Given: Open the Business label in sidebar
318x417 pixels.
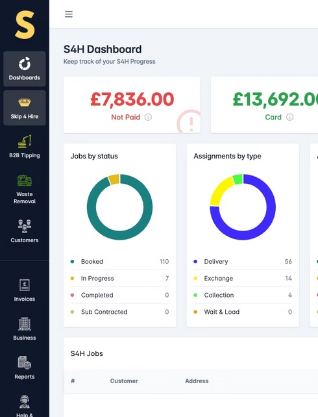Looking at the screenshot, I should click(25, 338).
